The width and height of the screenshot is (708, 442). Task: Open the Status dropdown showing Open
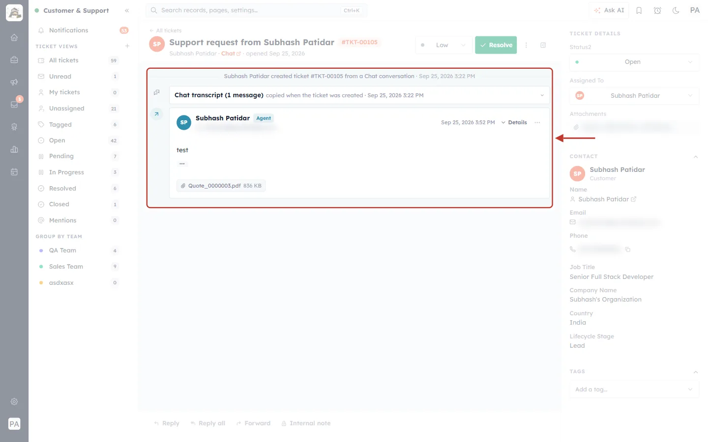pyautogui.click(x=634, y=62)
